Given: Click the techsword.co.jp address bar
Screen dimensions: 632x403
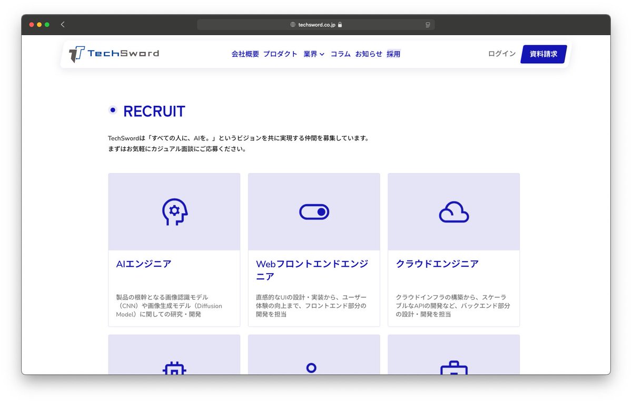Looking at the screenshot, I should 316,25.
